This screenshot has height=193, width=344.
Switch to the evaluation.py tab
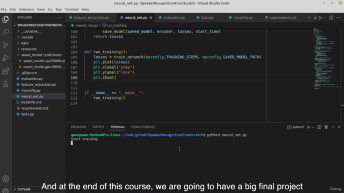tap(172, 18)
